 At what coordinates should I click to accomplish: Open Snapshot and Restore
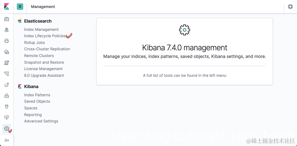44,62
